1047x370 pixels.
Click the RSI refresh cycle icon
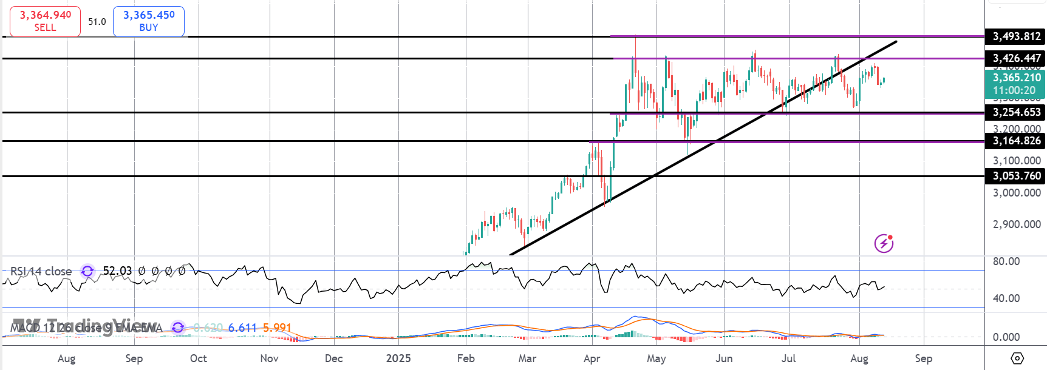(x=87, y=271)
